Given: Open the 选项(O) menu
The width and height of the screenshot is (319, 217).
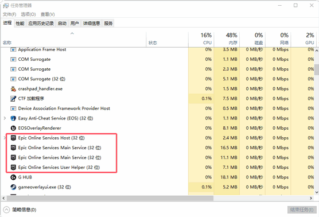Looking at the screenshot, I should 28,14.
